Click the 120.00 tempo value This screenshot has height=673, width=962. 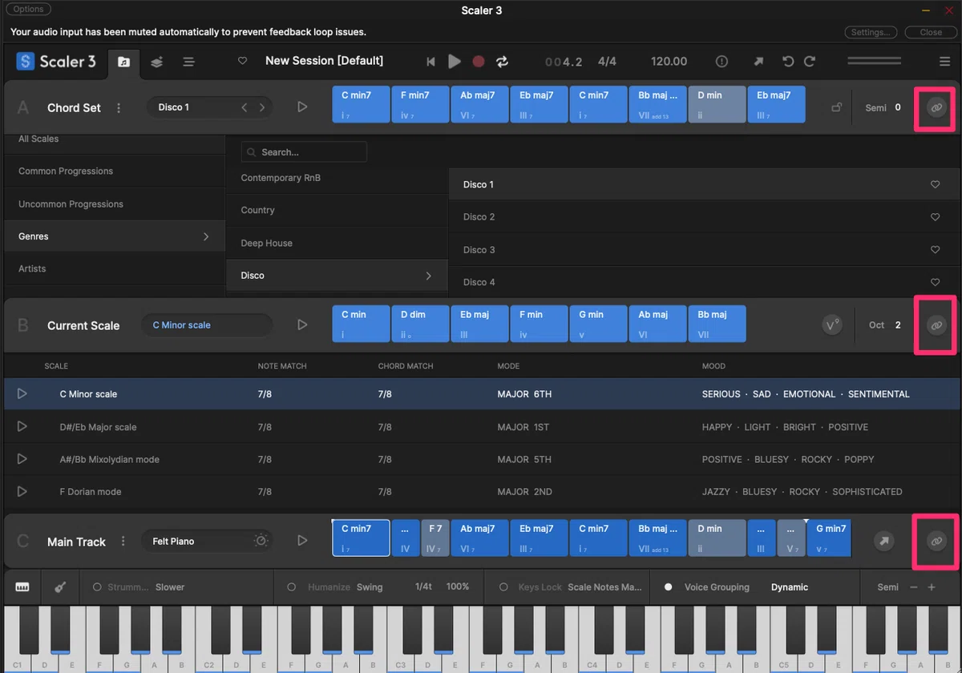click(669, 62)
